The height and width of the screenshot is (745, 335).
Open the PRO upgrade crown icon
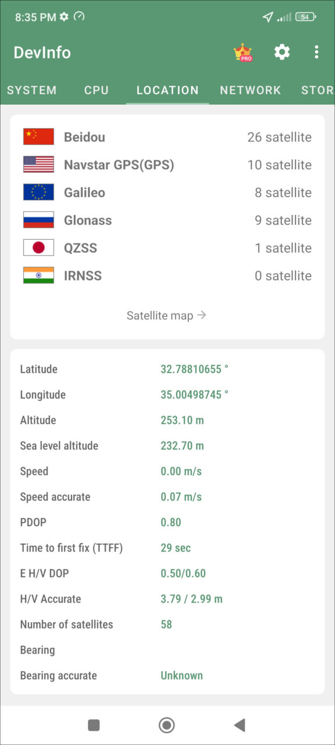click(x=243, y=52)
